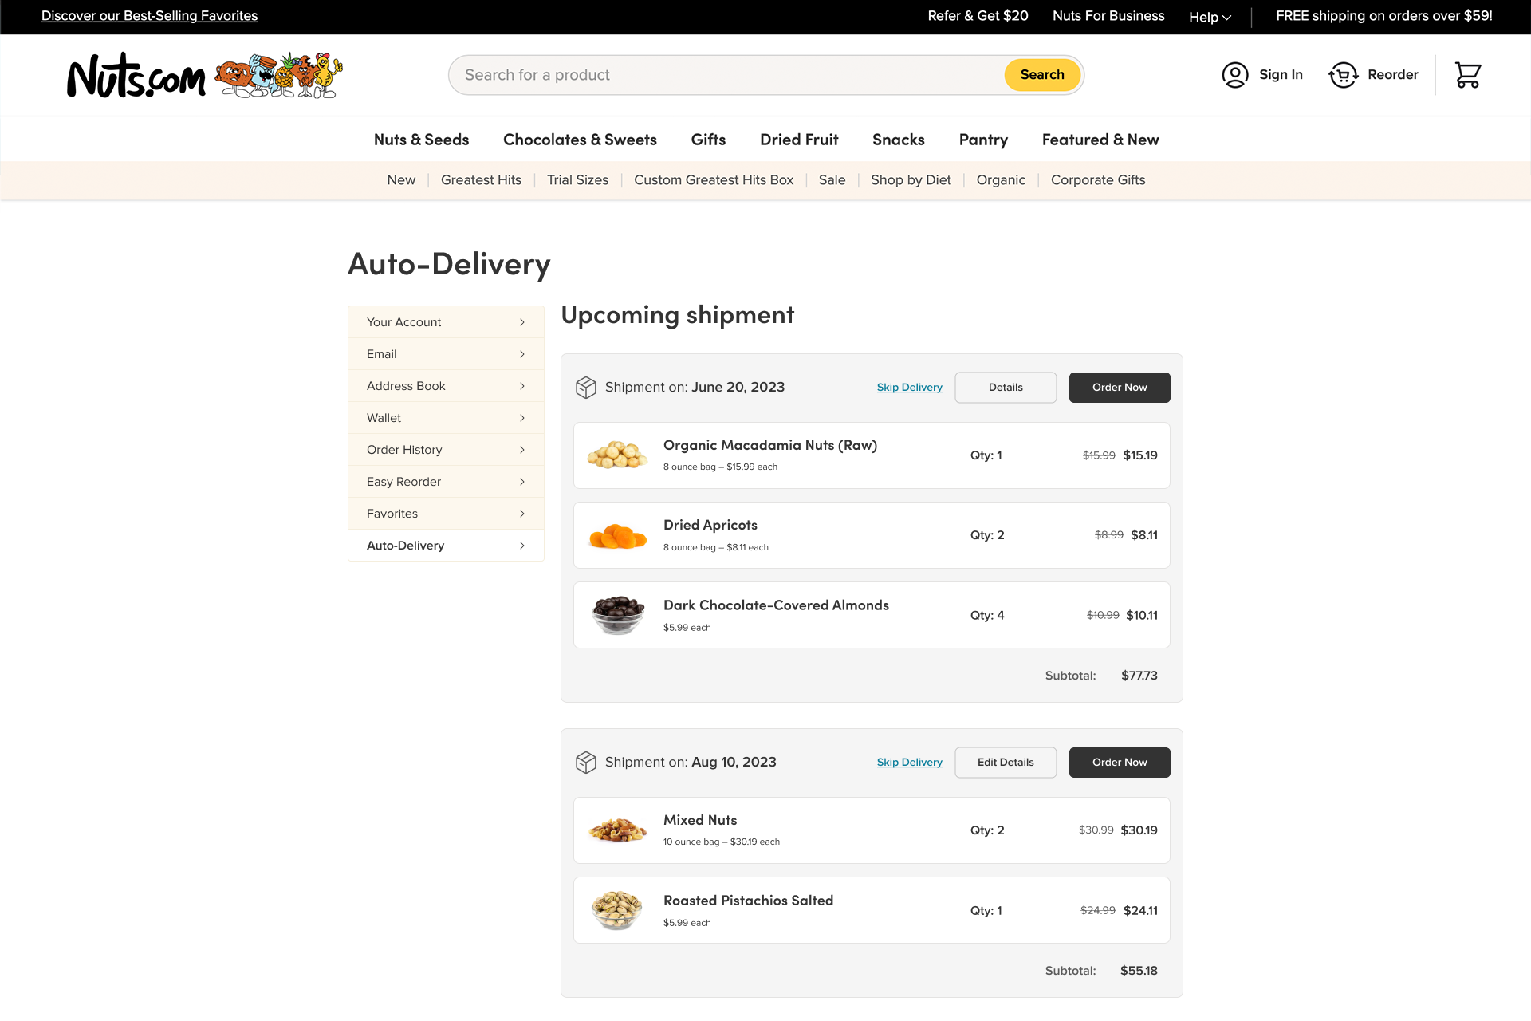Select Wallet sidebar item
Image resolution: width=1531 pixels, height=1021 pixels.
click(x=446, y=418)
